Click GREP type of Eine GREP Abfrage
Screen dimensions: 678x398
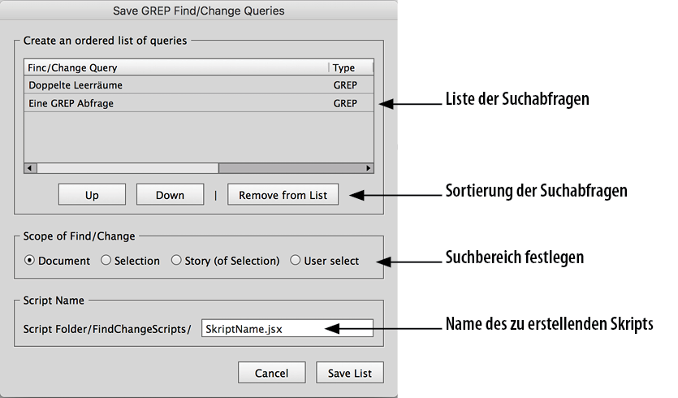pos(345,103)
